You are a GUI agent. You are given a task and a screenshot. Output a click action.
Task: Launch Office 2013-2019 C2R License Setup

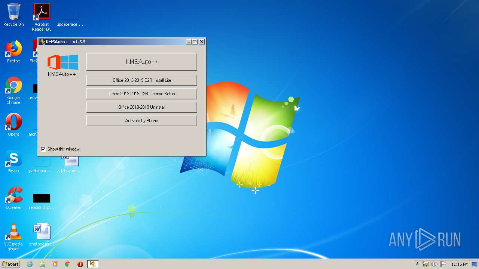click(x=141, y=94)
